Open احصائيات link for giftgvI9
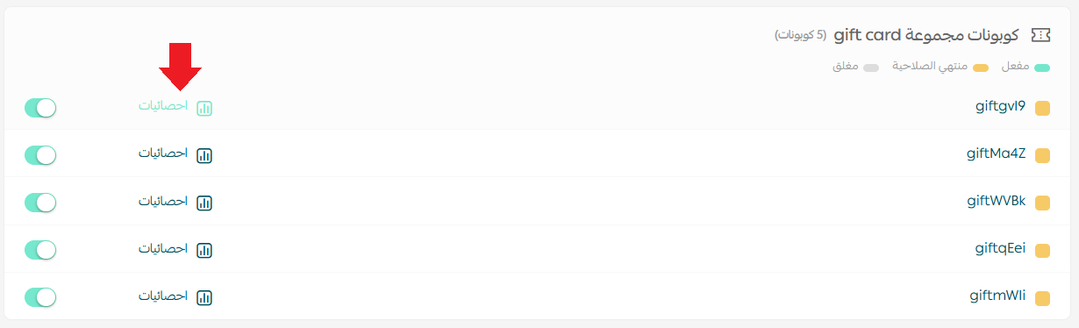Image resolution: width=1079 pixels, height=328 pixels. coord(163,106)
